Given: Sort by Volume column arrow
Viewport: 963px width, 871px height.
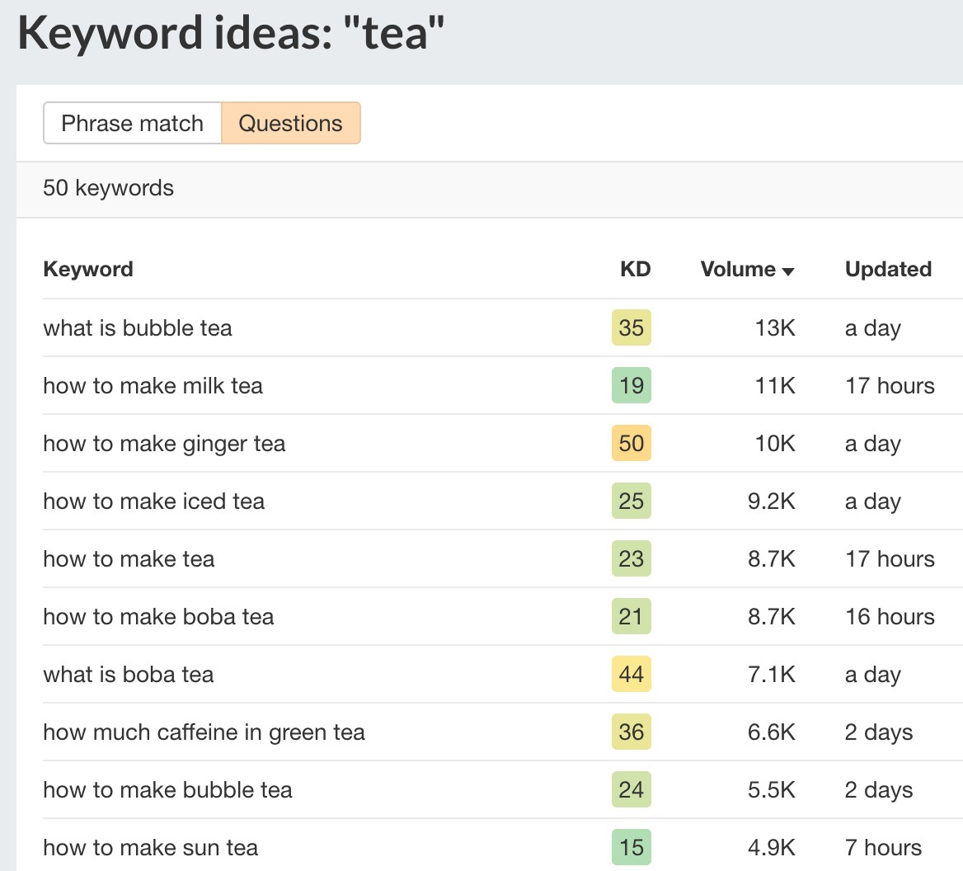Looking at the screenshot, I should tap(788, 271).
